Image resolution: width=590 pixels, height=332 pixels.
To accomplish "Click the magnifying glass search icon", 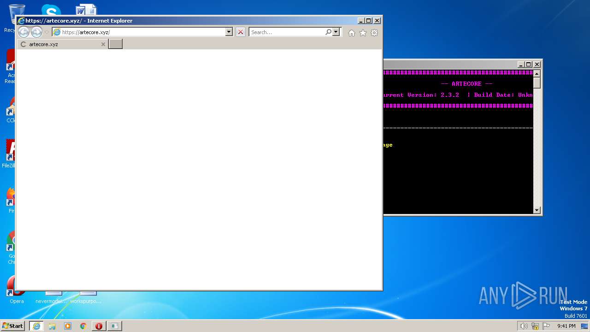I will pos(328,32).
